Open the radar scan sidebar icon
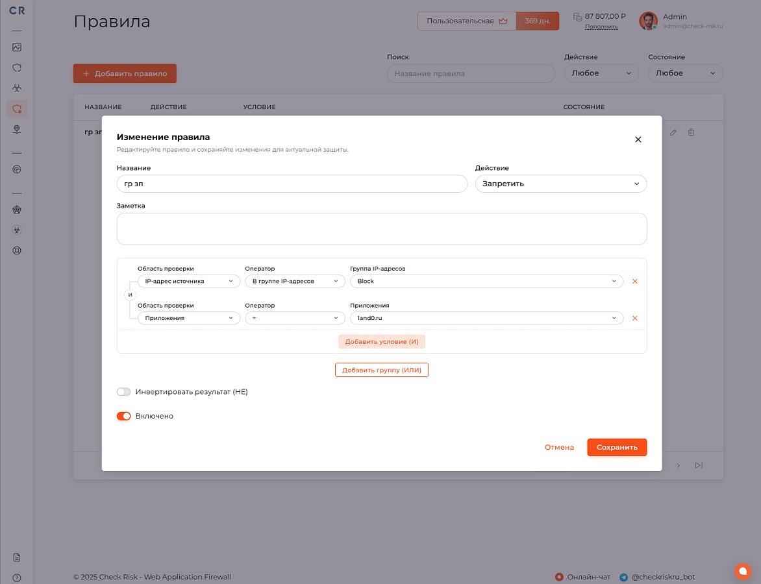This screenshot has height=584, width=761. point(16,169)
